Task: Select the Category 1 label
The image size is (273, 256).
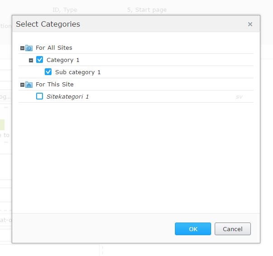Action: coord(63,60)
